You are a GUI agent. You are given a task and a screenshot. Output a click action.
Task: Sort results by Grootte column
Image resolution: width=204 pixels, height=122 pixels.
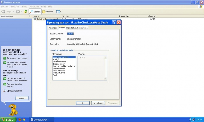pyautogui.click(x=146, y=16)
